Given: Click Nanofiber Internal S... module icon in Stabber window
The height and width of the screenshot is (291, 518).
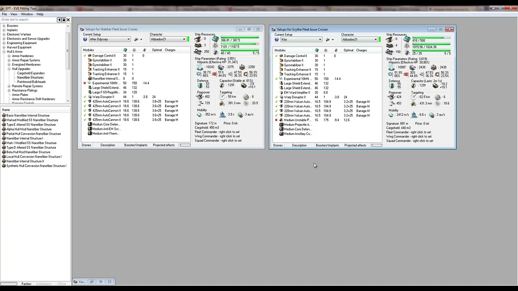Looking at the screenshot, I should (x=90, y=79).
